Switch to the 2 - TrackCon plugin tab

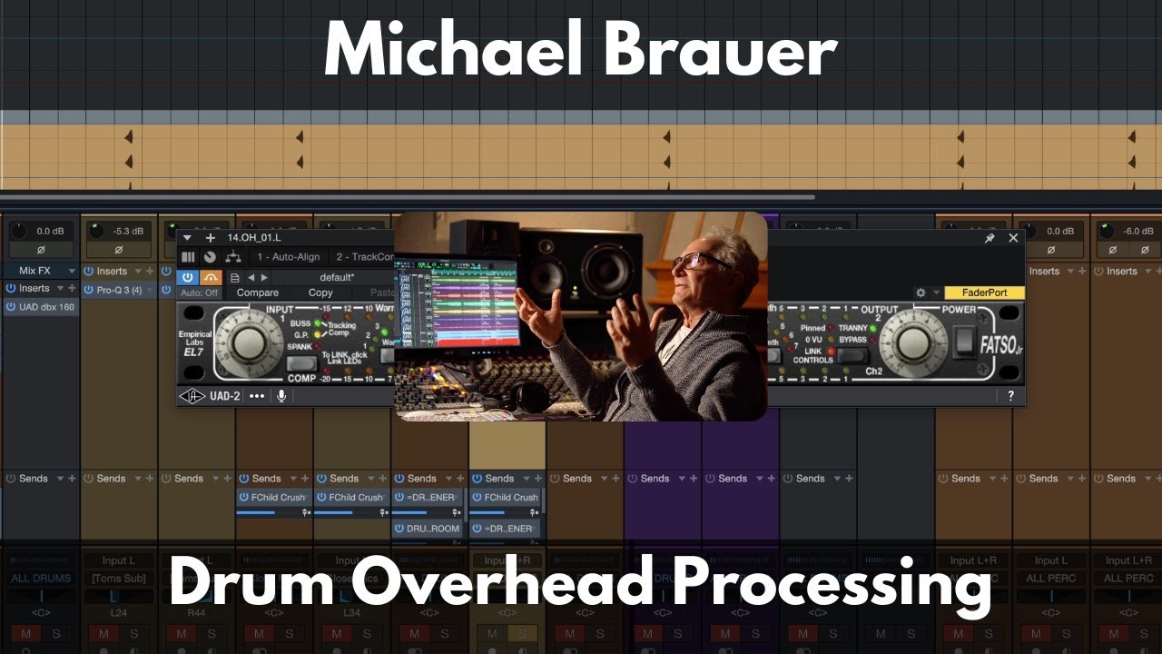(x=363, y=257)
